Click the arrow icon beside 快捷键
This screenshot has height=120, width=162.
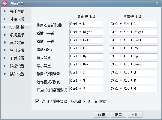tap(5, 27)
